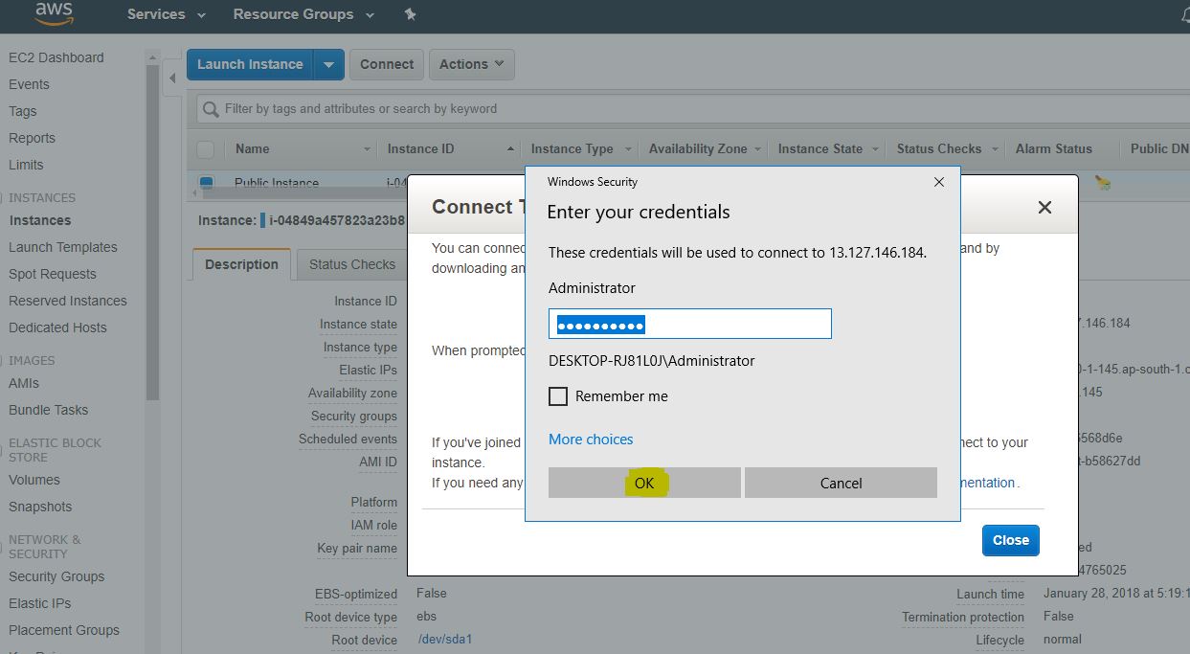Image resolution: width=1190 pixels, height=654 pixels.
Task: Expand the Resource Groups dropdown
Action: [x=303, y=14]
